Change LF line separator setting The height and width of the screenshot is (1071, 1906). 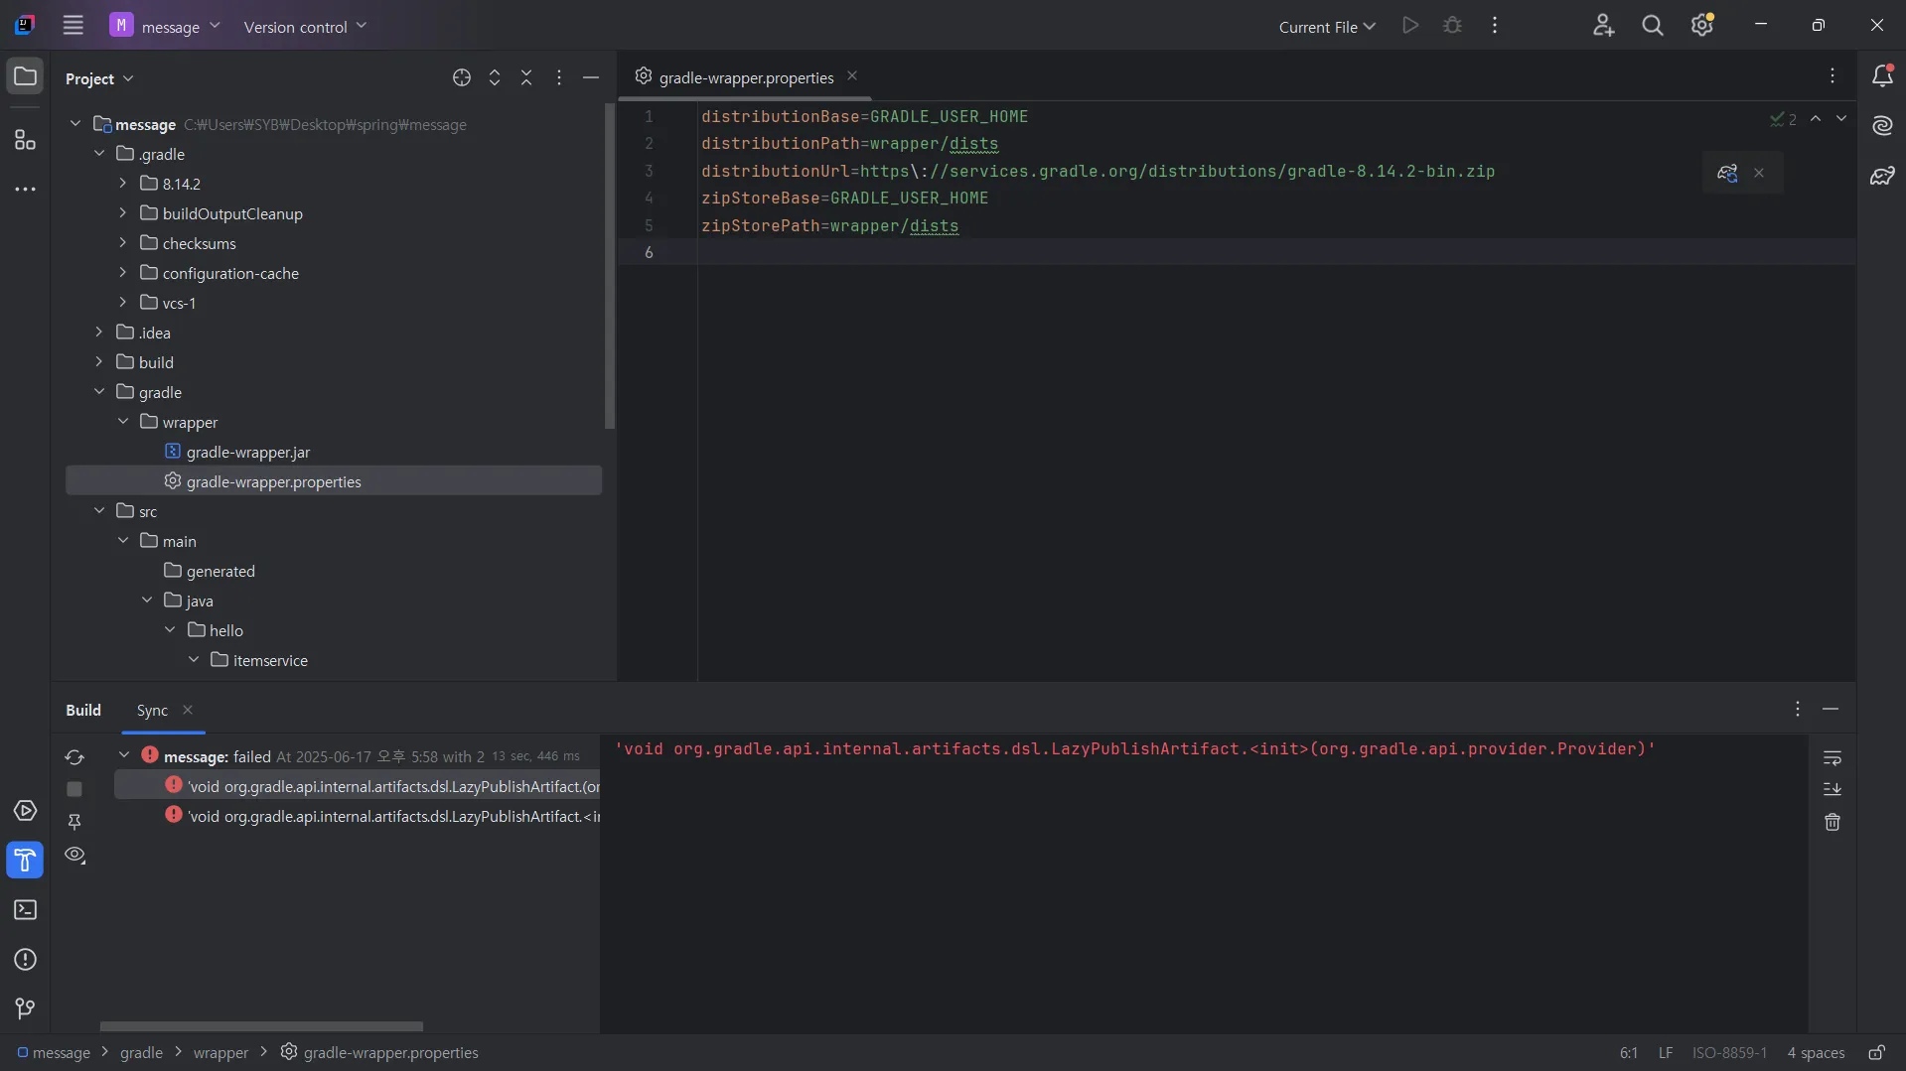click(x=1666, y=1052)
